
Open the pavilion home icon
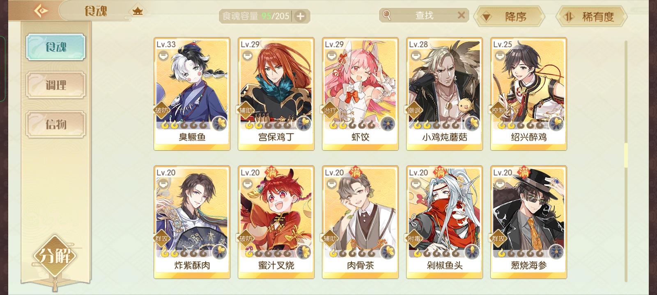138,11
